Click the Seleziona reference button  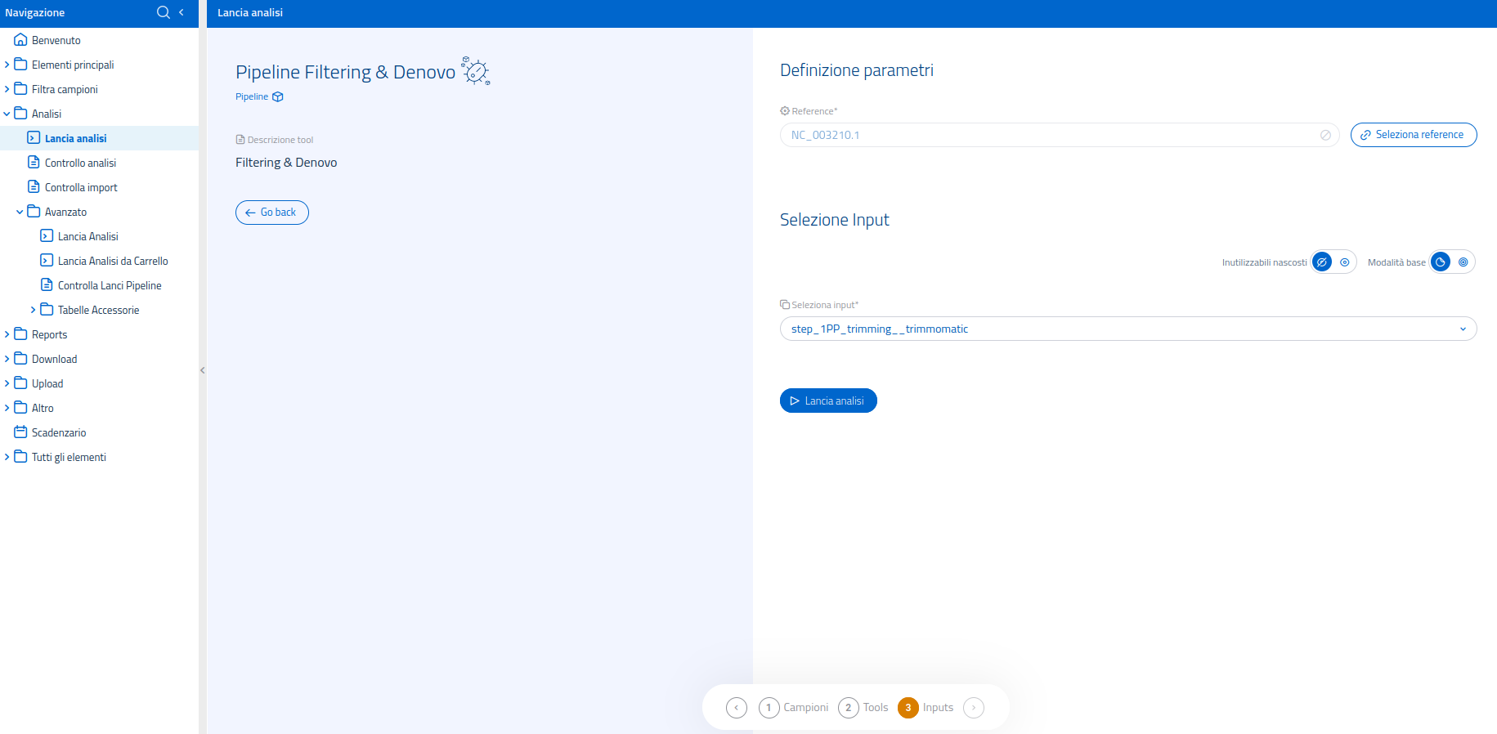pos(1413,135)
